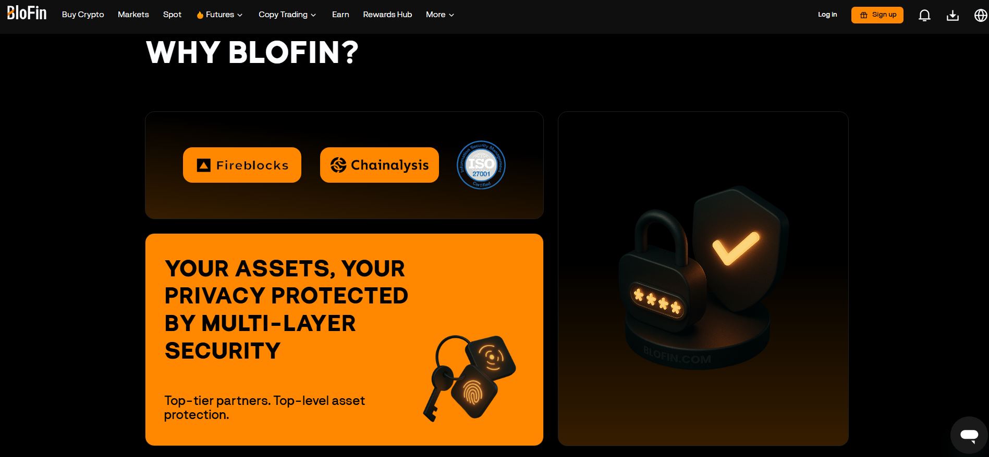
Task: Click the Fireblocks partner badge
Action: coord(242,165)
